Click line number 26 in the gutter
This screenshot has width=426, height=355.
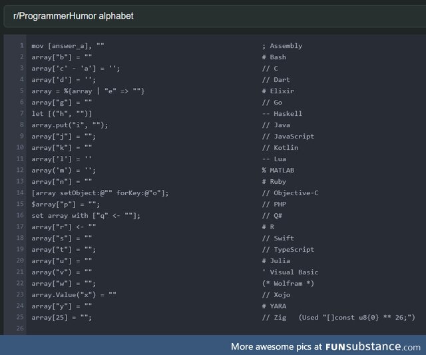(20, 328)
